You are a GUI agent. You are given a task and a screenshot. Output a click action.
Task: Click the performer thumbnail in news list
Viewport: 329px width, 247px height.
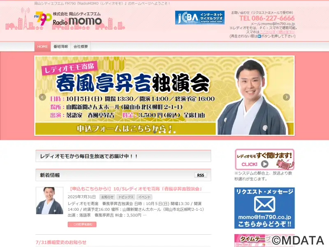(x=49, y=200)
